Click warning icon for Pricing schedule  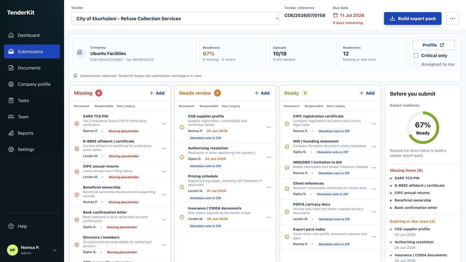click(x=182, y=187)
